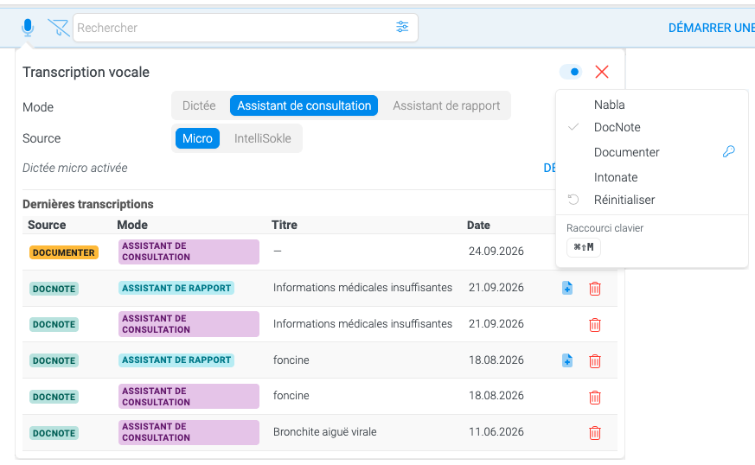Click the 11.06.2026 date cell
The width and height of the screenshot is (755, 465).
496,432
